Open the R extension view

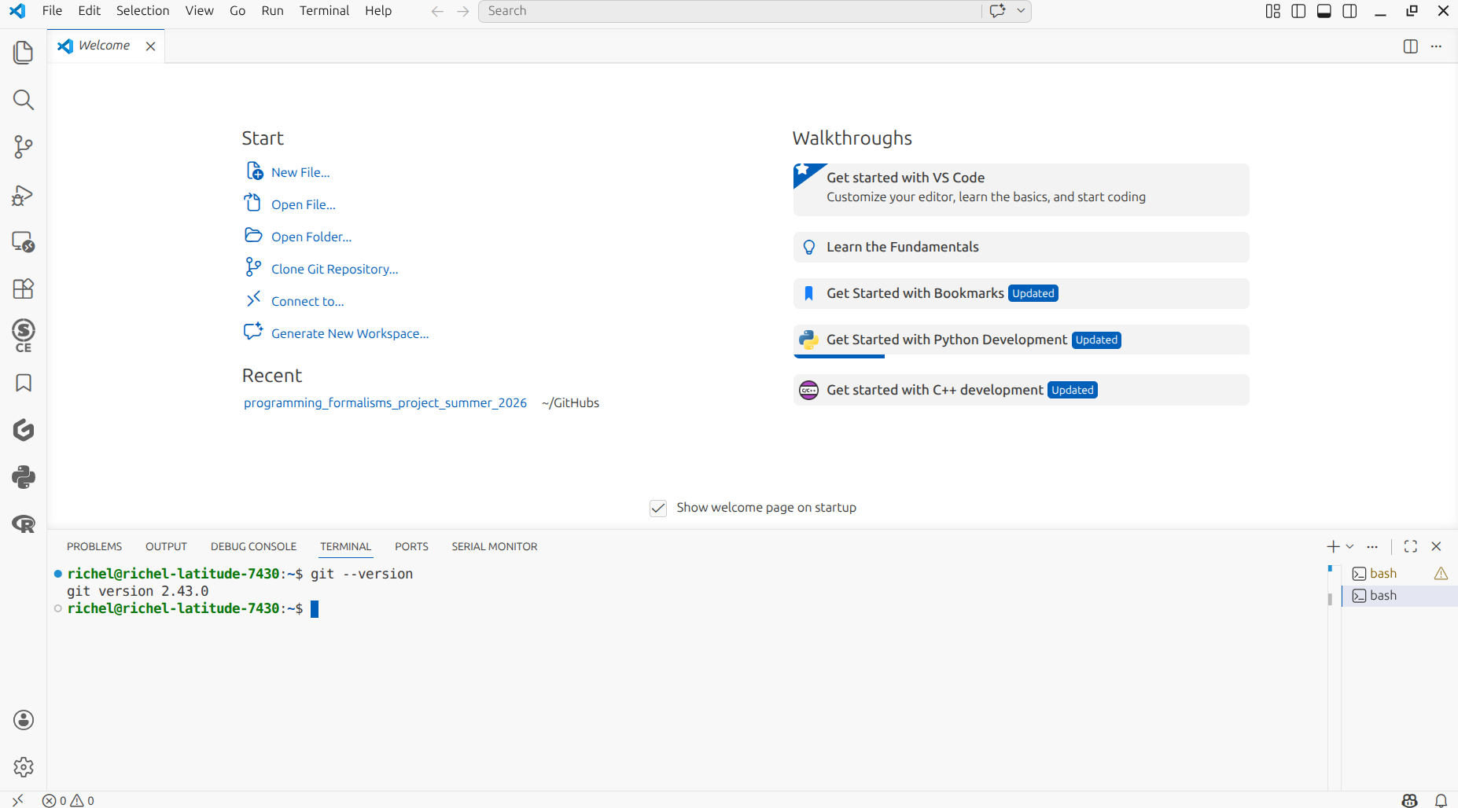[24, 524]
